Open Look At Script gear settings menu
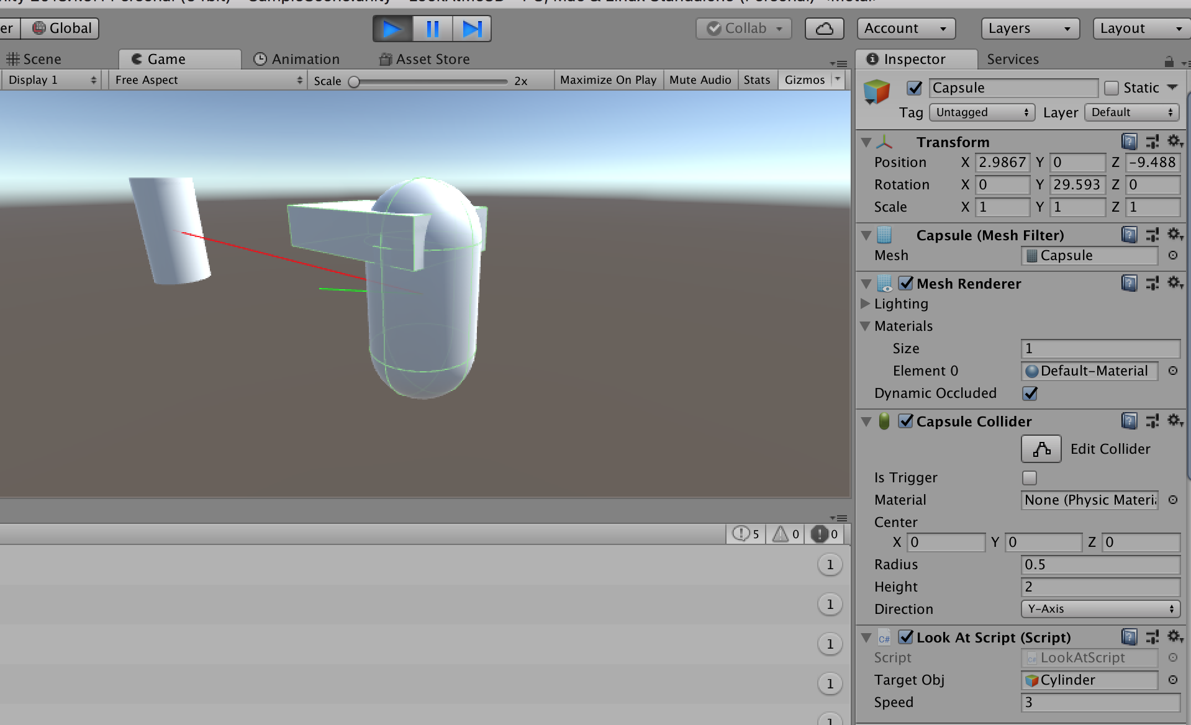 tap(1174, 636)
